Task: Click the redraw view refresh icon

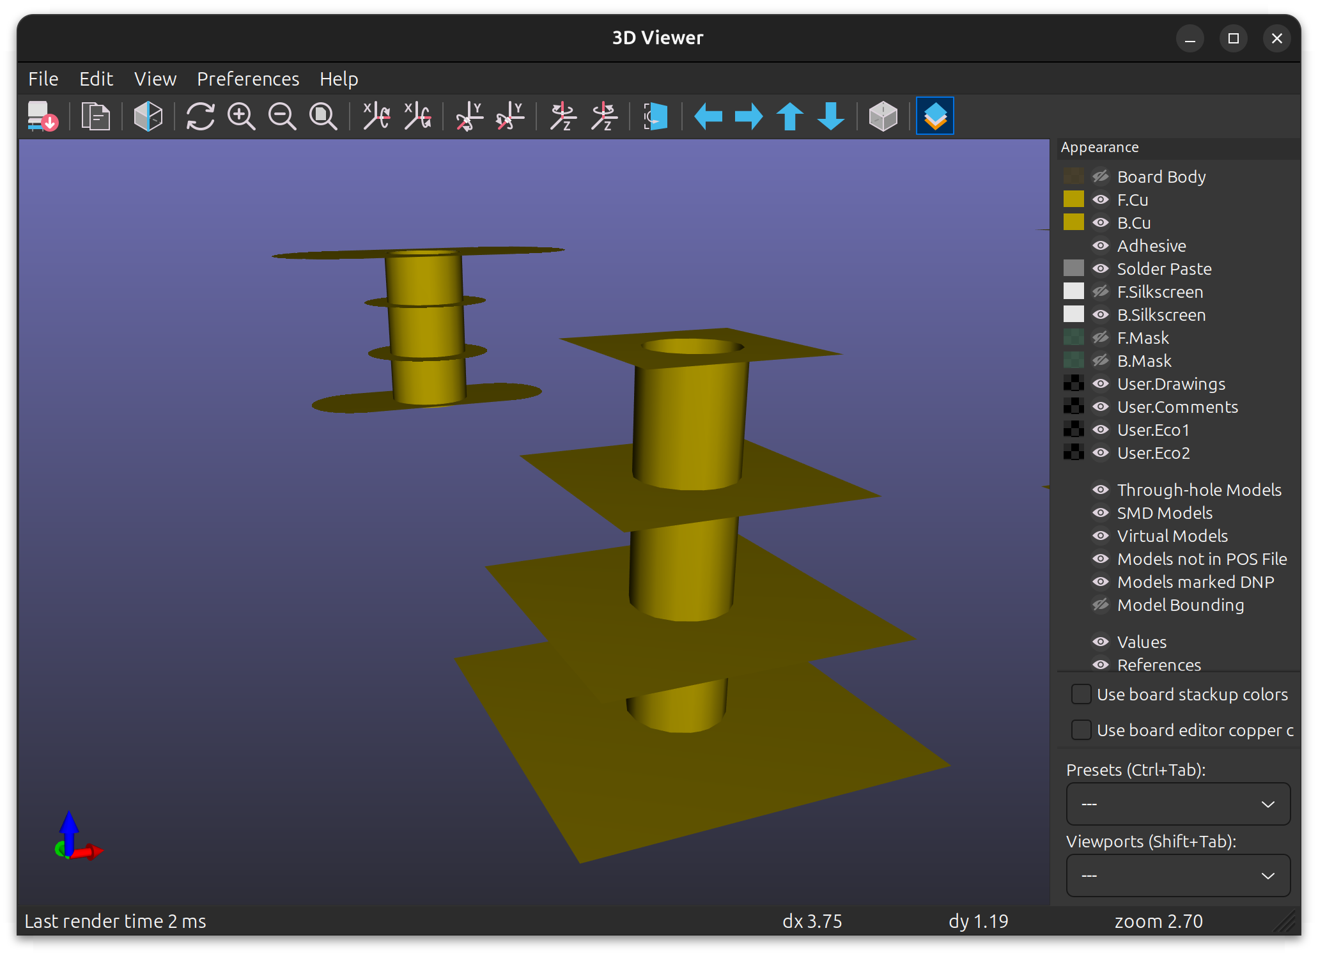Action: point(200,116)
